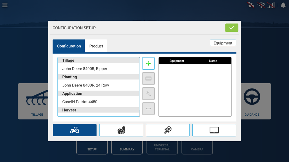Viewport: 289px width, 162px height.
Task: Open the GPS steering setup section
Action: coord(168,130)
